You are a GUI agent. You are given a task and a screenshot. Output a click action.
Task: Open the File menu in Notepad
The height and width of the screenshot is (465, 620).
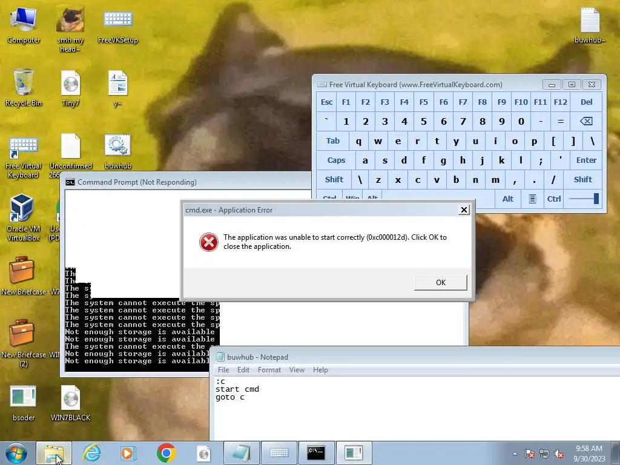(x=223, y=370)
